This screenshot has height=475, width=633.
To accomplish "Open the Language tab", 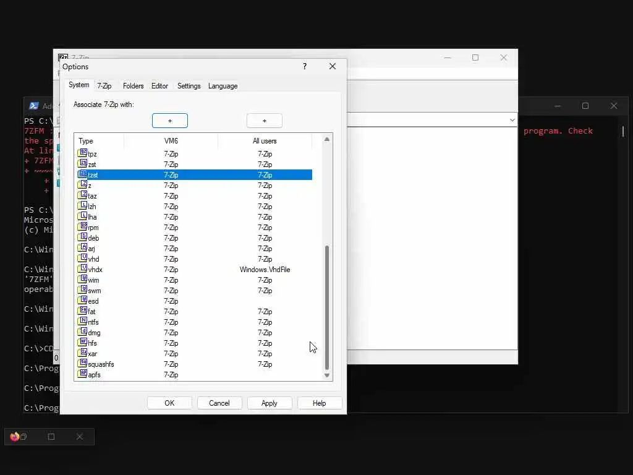I will click(x=223, y=86).
